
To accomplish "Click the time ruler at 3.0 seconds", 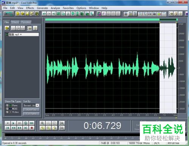I will [96, 115].
